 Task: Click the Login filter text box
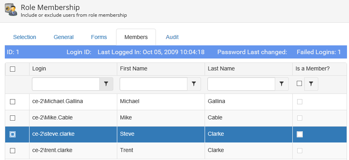tap(66, 84)
